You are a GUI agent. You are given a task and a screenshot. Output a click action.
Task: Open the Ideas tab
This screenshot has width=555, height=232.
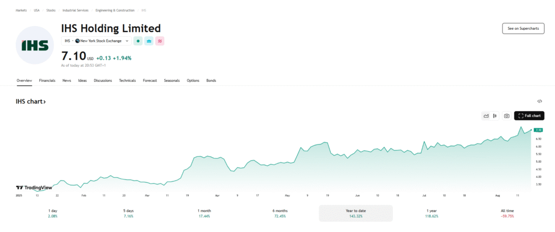pyautogui.click(x=82, y=80)
